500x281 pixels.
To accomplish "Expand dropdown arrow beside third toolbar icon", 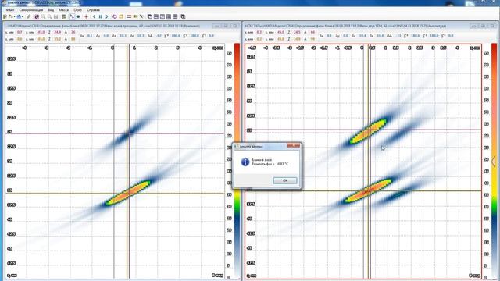I will click(23, 16).
